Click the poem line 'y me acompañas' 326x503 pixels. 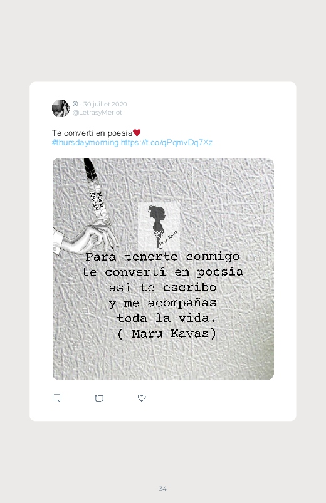click(162, 303)
